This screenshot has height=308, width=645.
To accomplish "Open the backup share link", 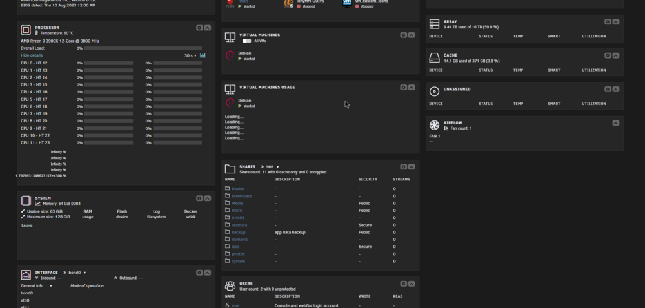I will click(x=239, y=233).
